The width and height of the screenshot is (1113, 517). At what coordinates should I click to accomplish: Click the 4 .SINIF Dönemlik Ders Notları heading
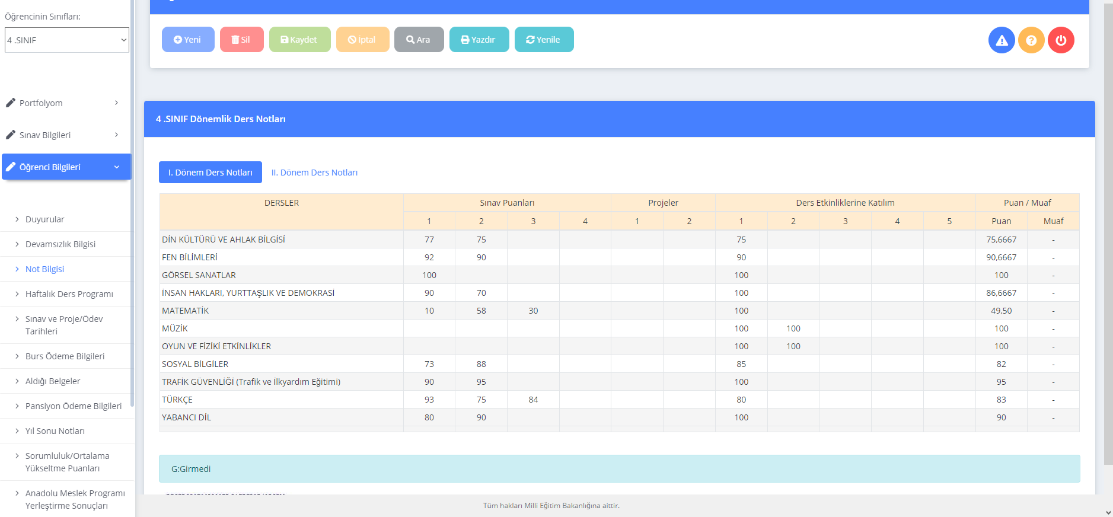pyautogui.click(x=221, y=119)
